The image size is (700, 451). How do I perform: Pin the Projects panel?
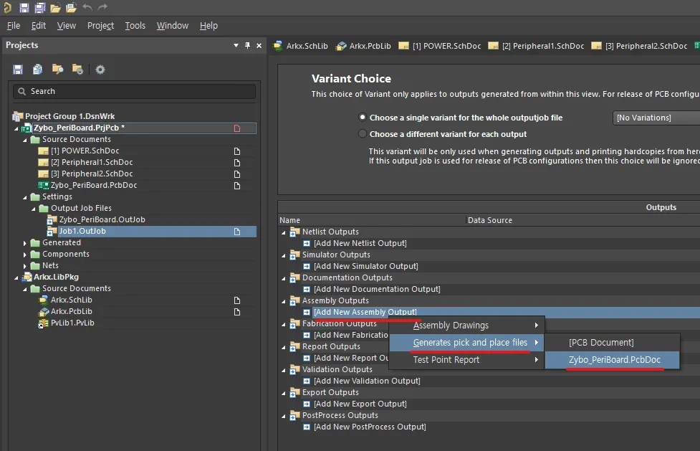(x=248, y=45)
